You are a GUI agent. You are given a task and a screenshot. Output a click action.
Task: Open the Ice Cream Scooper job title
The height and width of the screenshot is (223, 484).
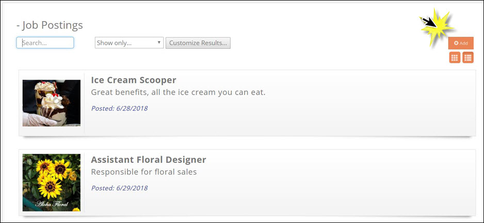pos(134,80)
